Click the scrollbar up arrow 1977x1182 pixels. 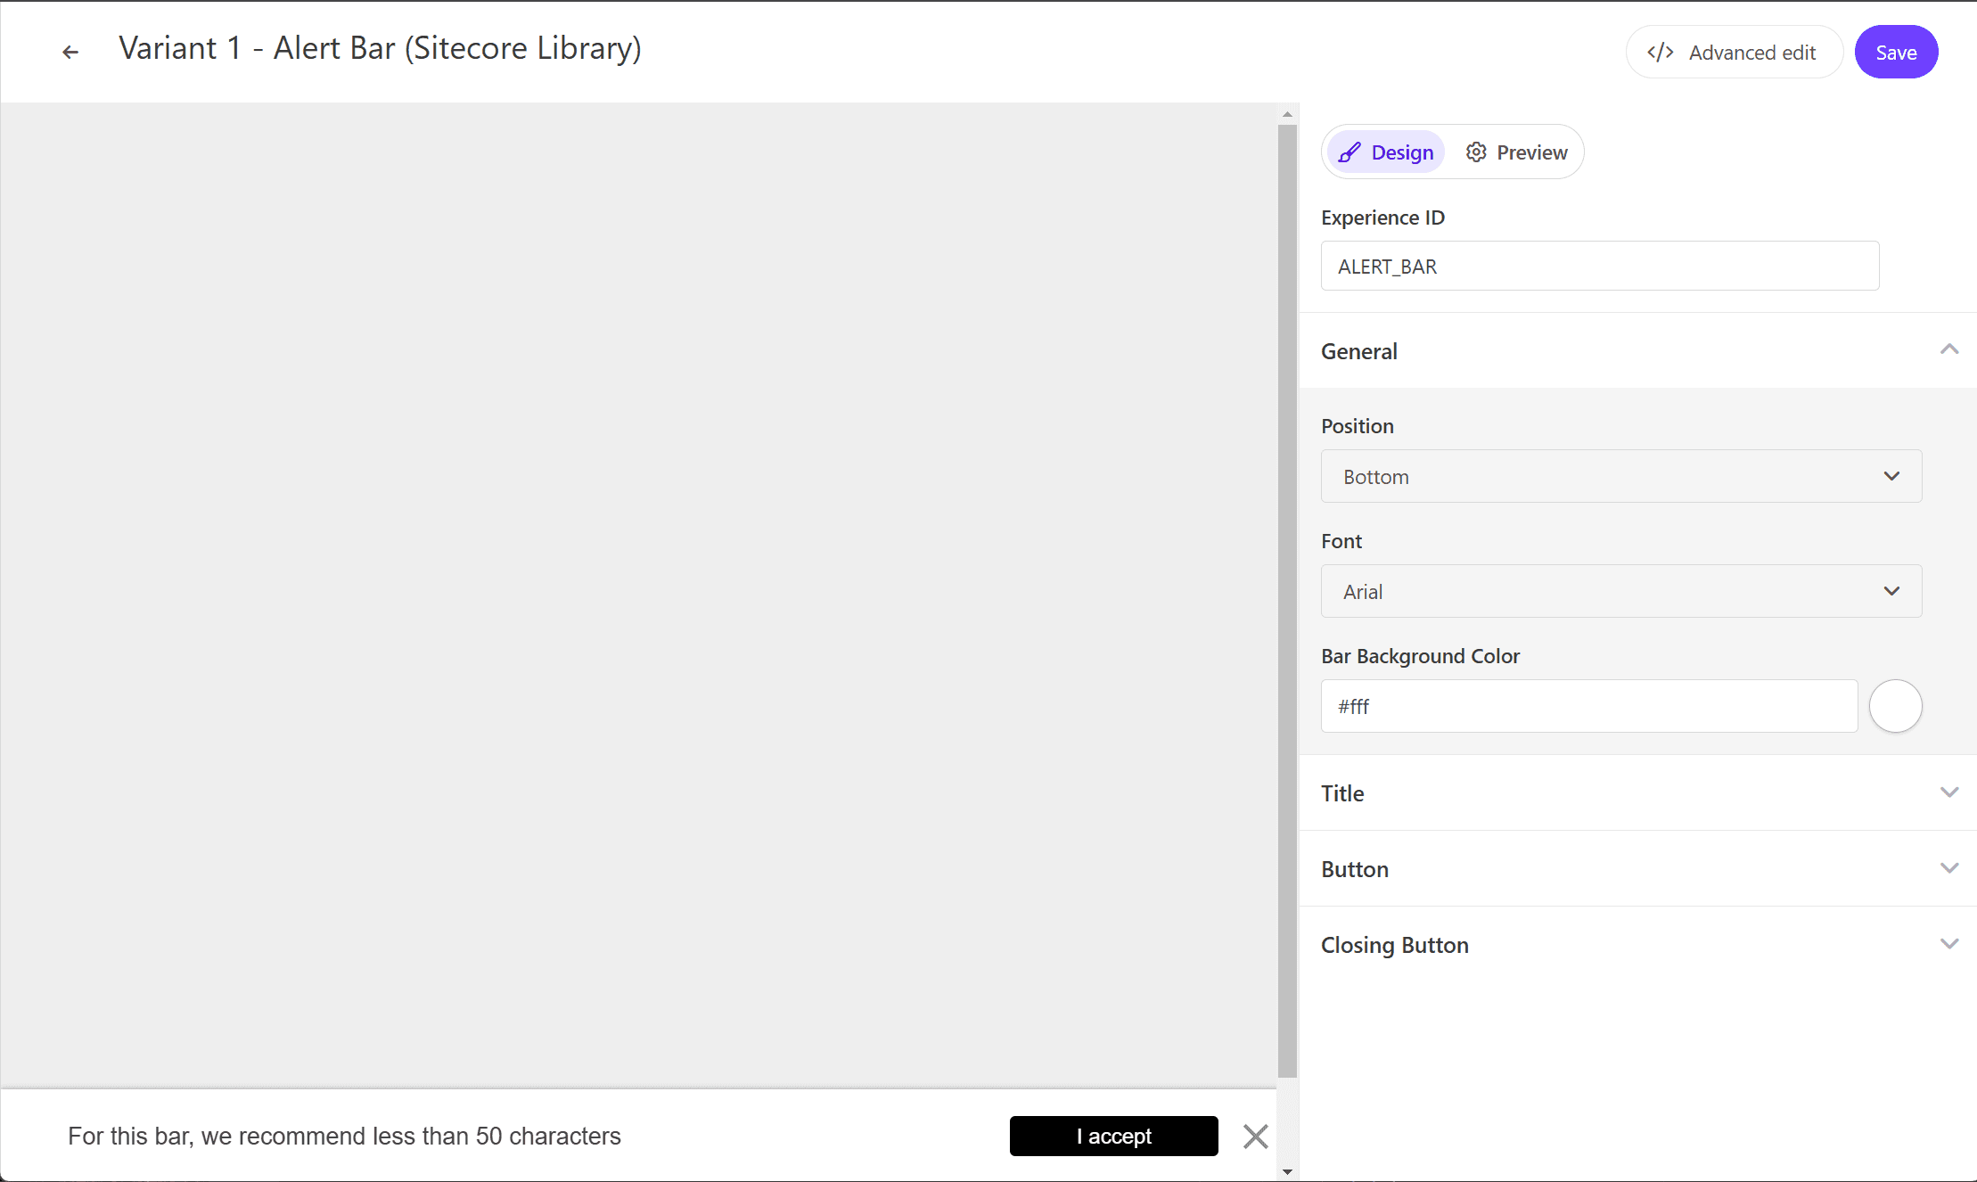point(1287,114)
